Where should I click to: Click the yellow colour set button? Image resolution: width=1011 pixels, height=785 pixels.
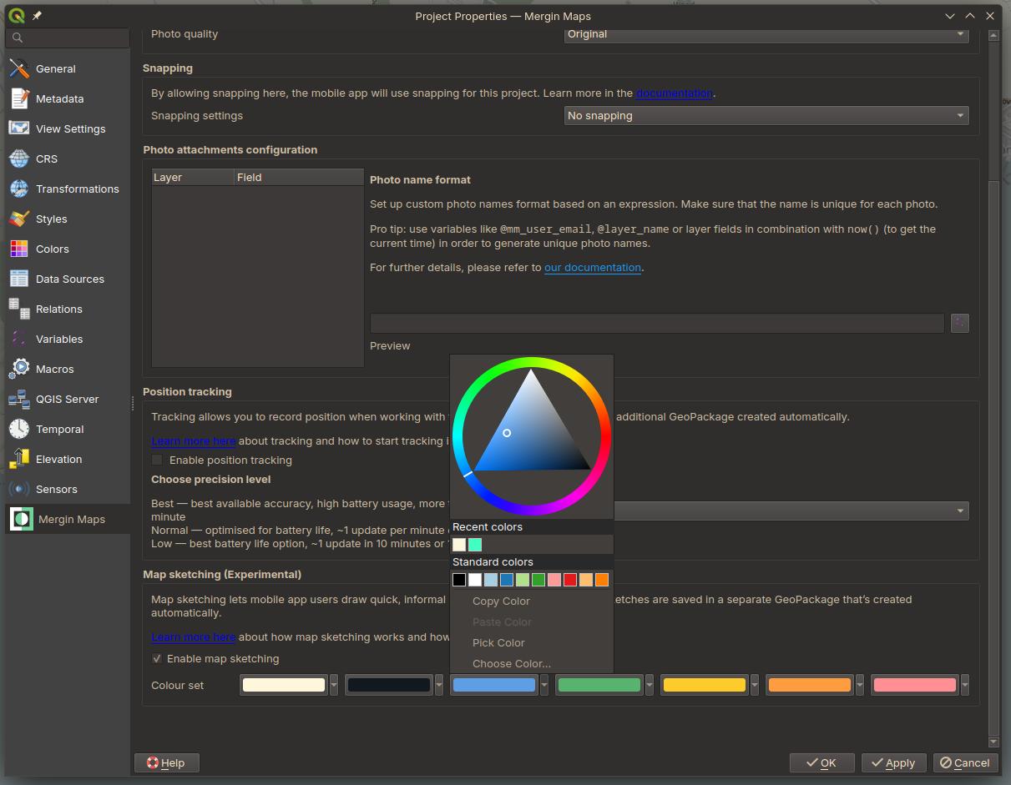click(x=705, y=685)
